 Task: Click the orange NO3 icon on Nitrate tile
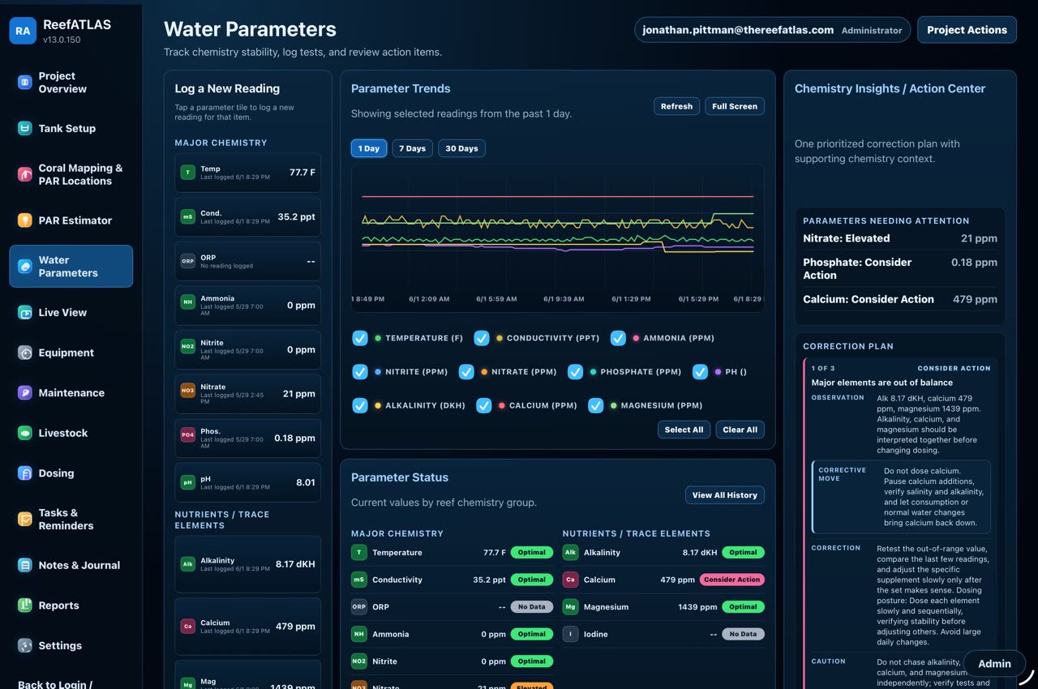[x=187, y=390]
